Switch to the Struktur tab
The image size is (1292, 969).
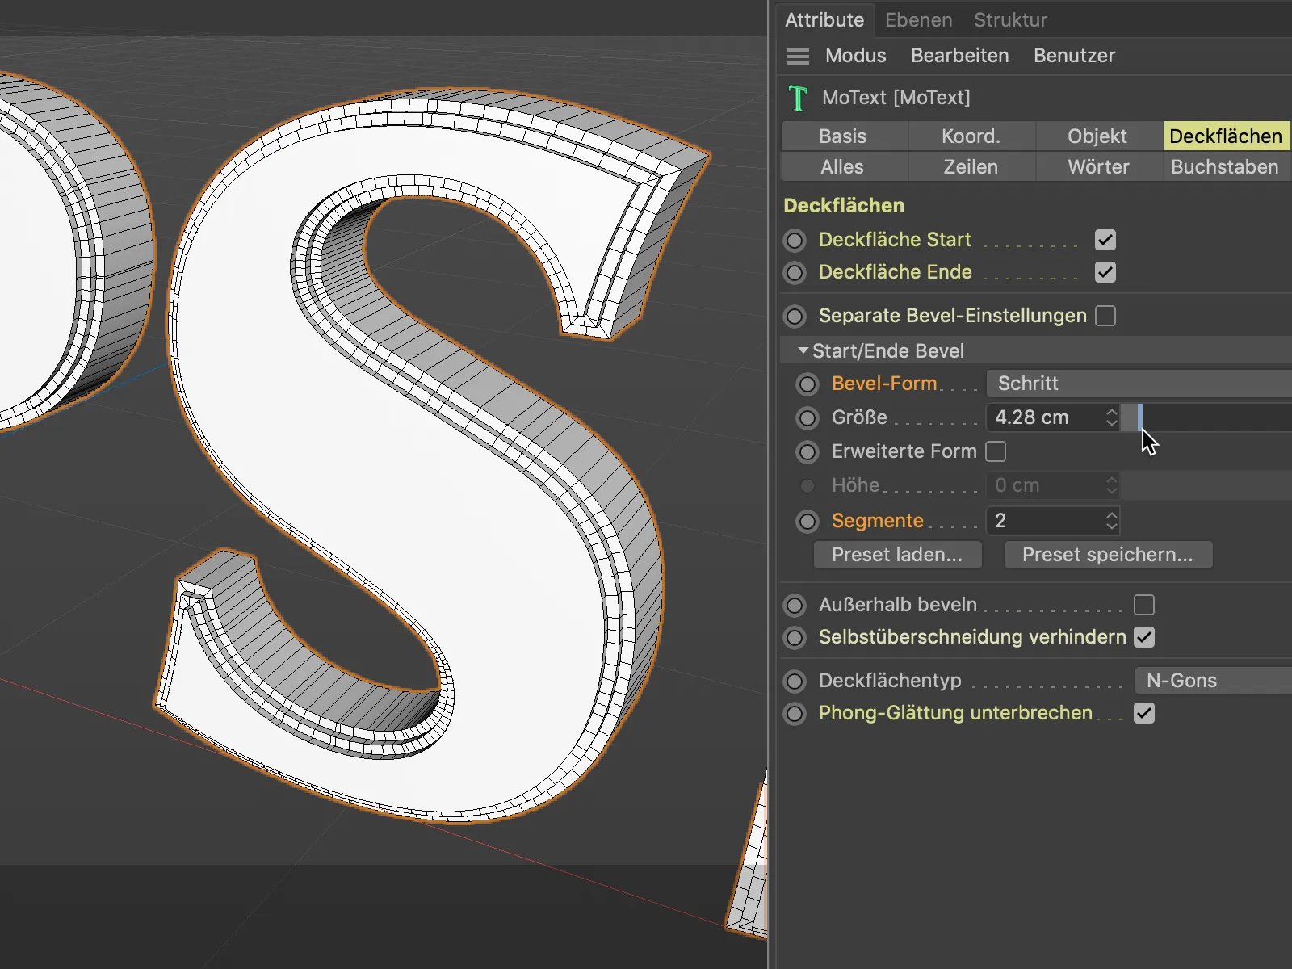click(1011, 20)
